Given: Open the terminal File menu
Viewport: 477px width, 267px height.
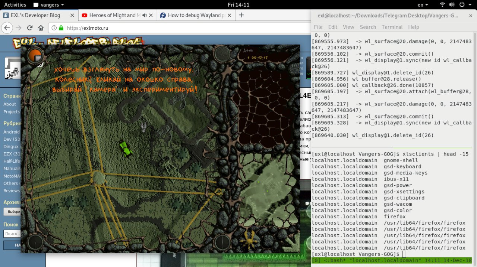Looking at the screenshot, I should tap(318, 27).
